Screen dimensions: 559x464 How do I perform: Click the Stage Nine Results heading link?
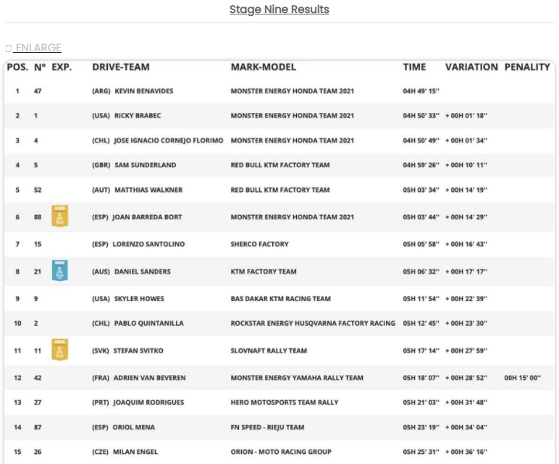tap(279, 9)
